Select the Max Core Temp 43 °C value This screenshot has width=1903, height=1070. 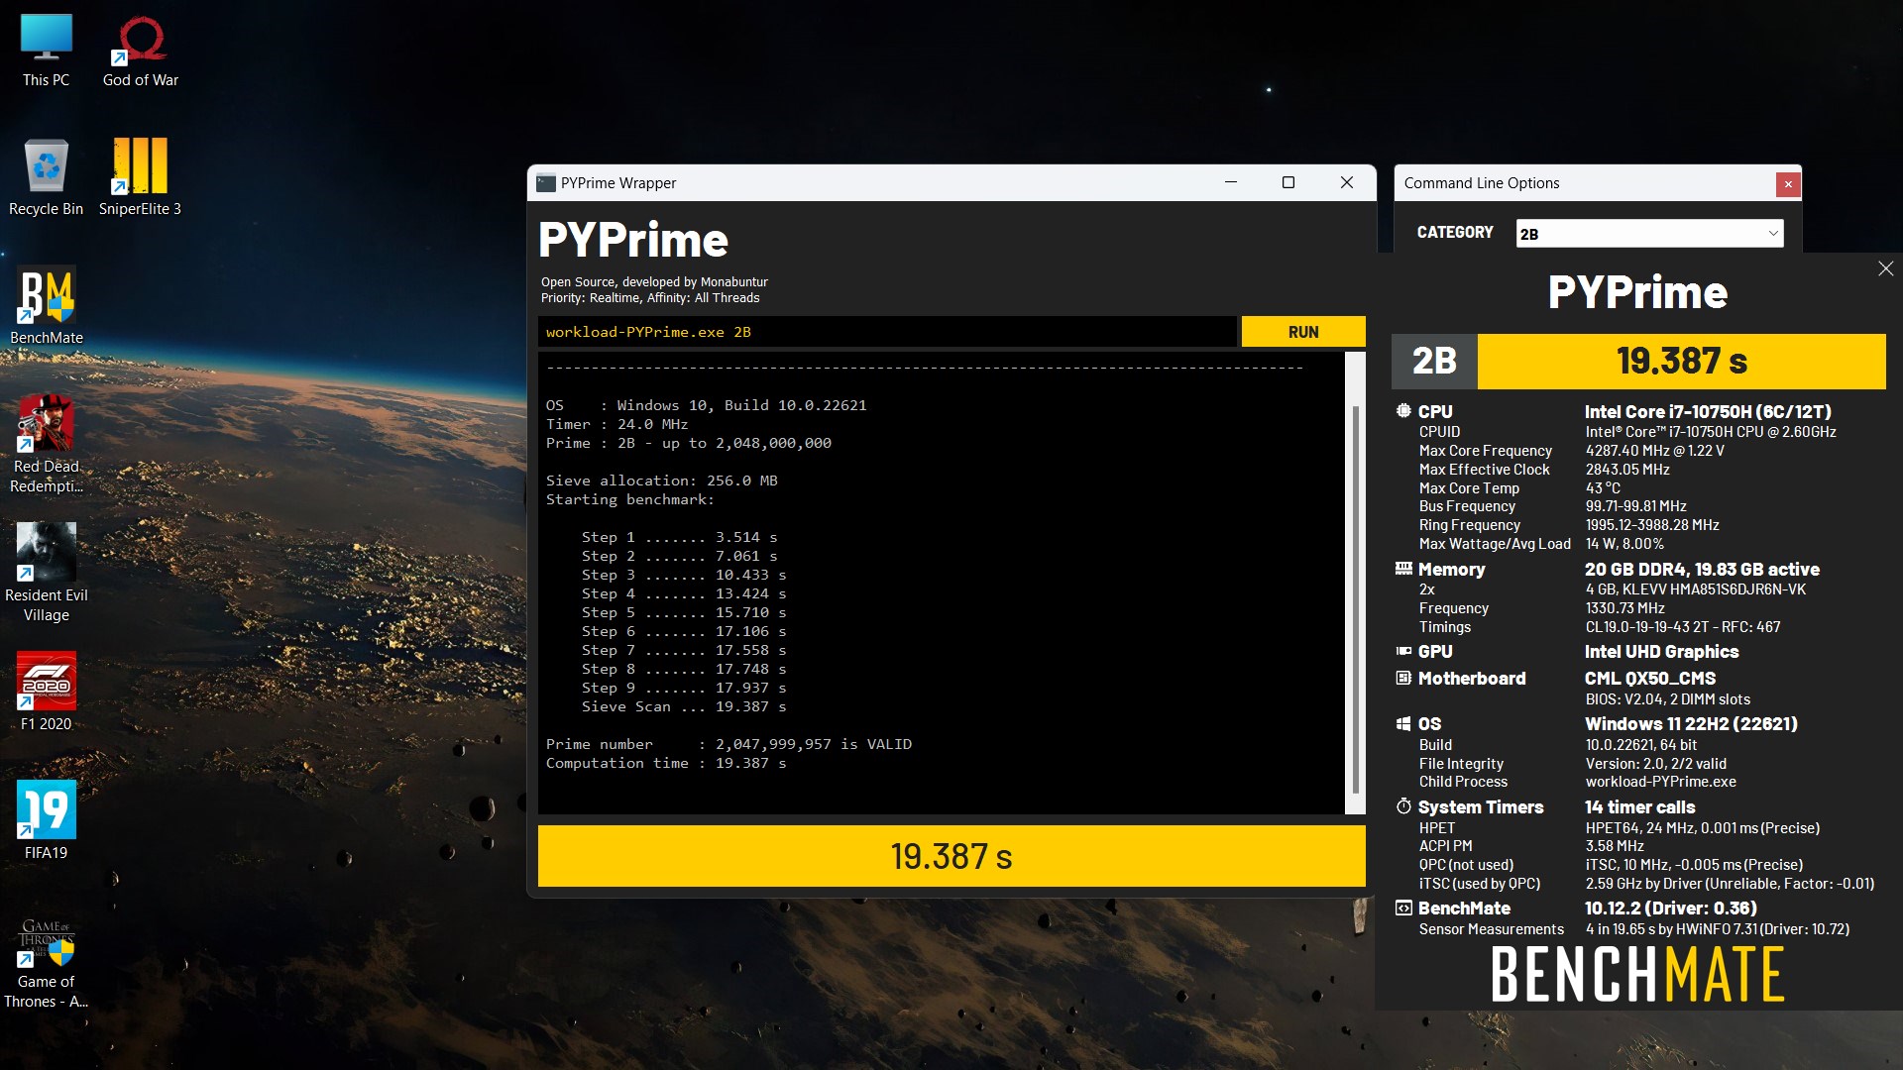(1603, 488)
